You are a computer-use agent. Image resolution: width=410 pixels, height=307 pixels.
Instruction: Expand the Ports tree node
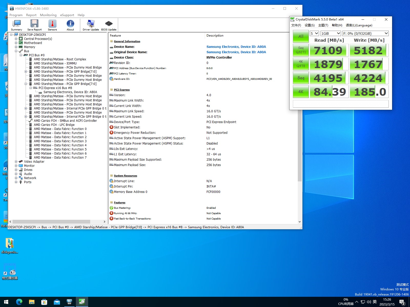click(16, 182)
